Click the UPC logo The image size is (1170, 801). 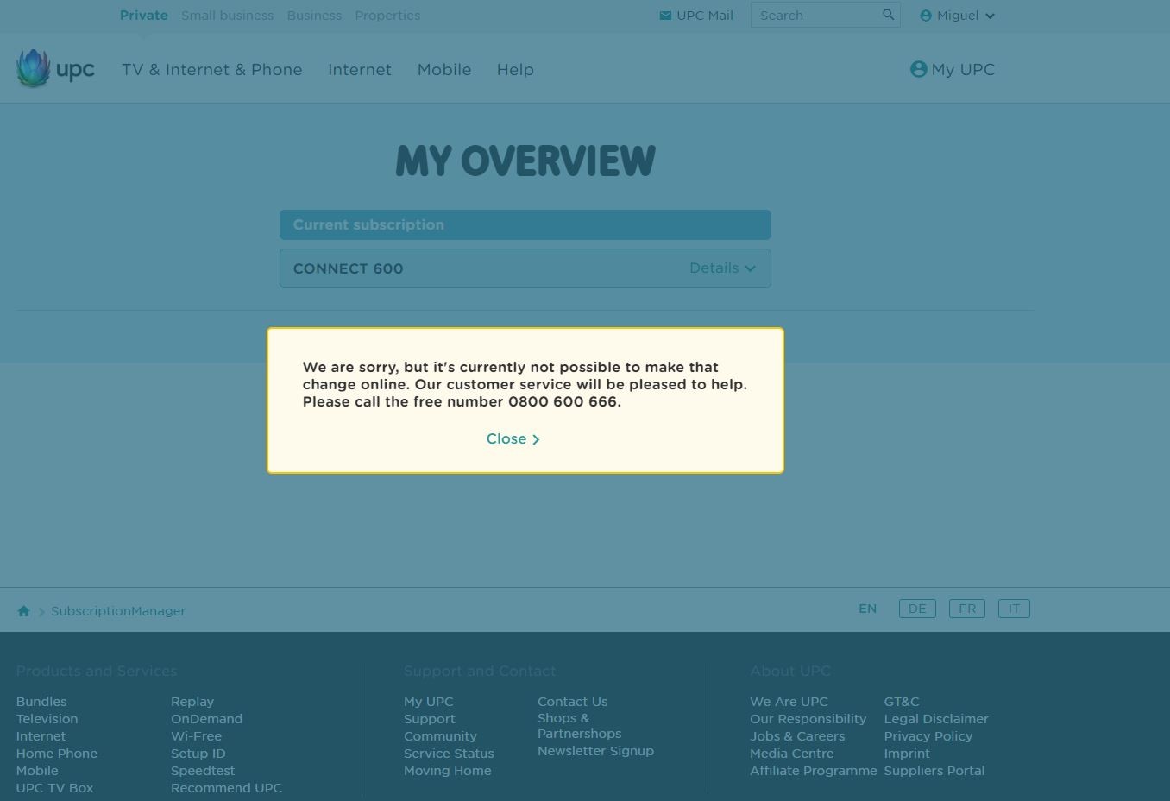coord(55,69)
